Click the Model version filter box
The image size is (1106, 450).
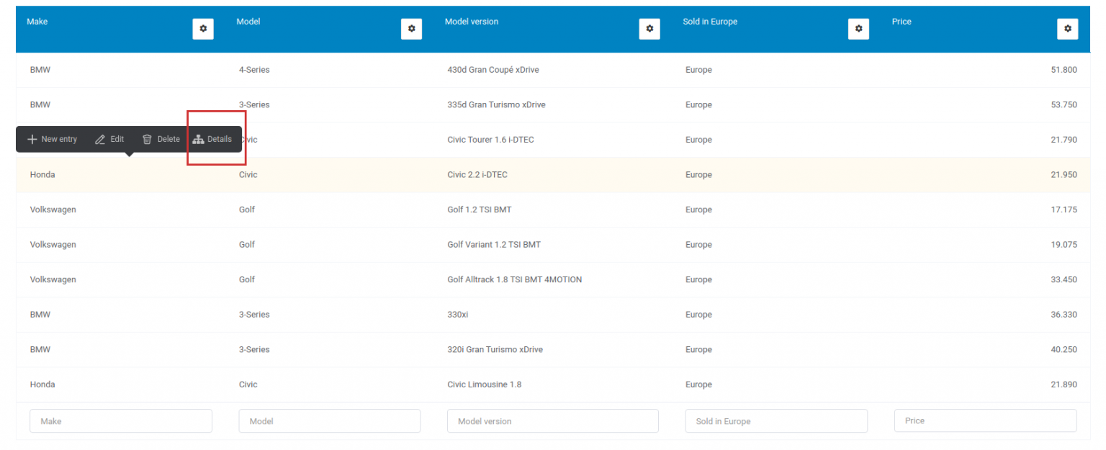point(552,420)
